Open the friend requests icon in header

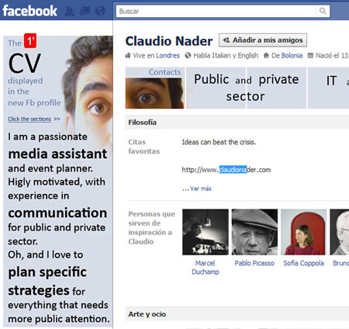pyautogui.click(x=69, y=11)
